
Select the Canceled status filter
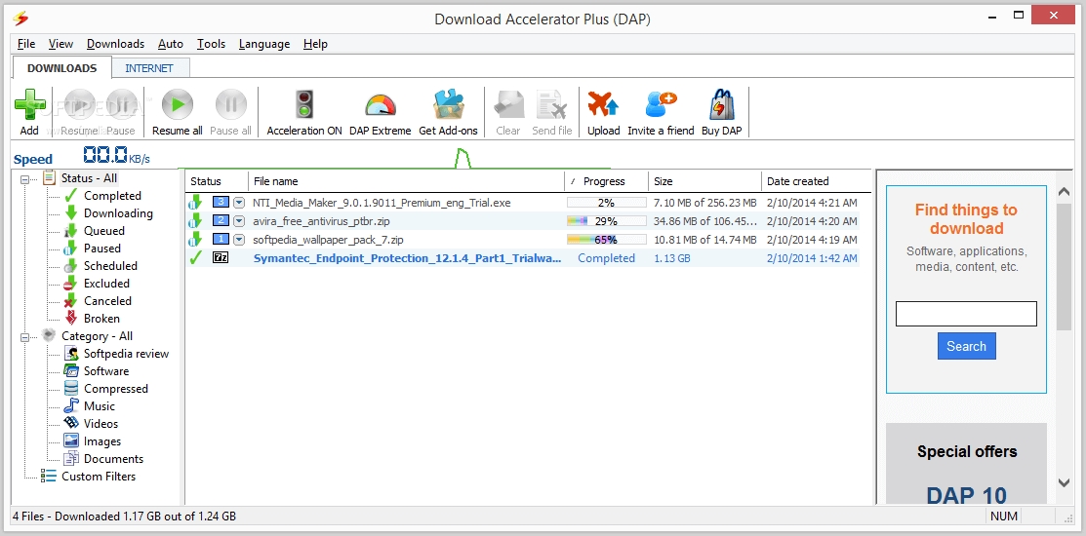(x=107, y=301)
